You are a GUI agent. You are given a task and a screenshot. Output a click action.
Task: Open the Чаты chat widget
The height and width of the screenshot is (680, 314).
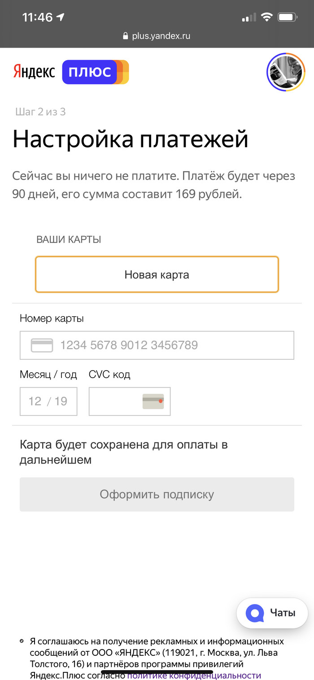click(272, 613)
